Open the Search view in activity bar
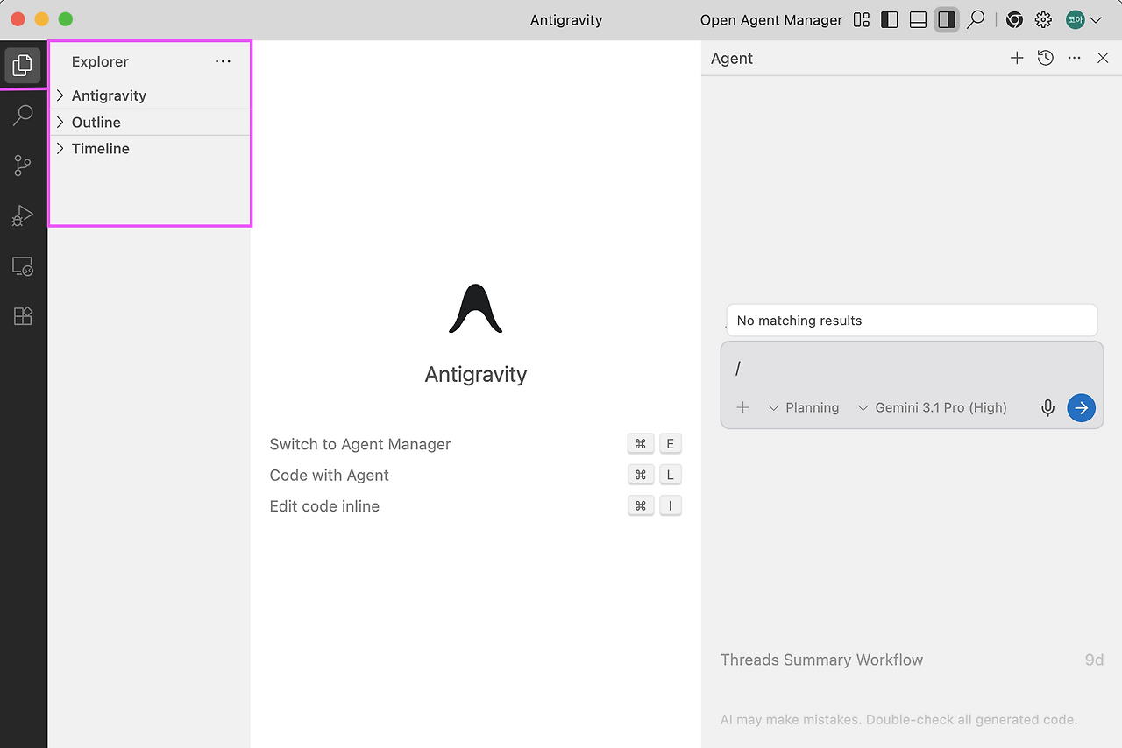Viewport: 1122px width, 748px height. [23, 115]
